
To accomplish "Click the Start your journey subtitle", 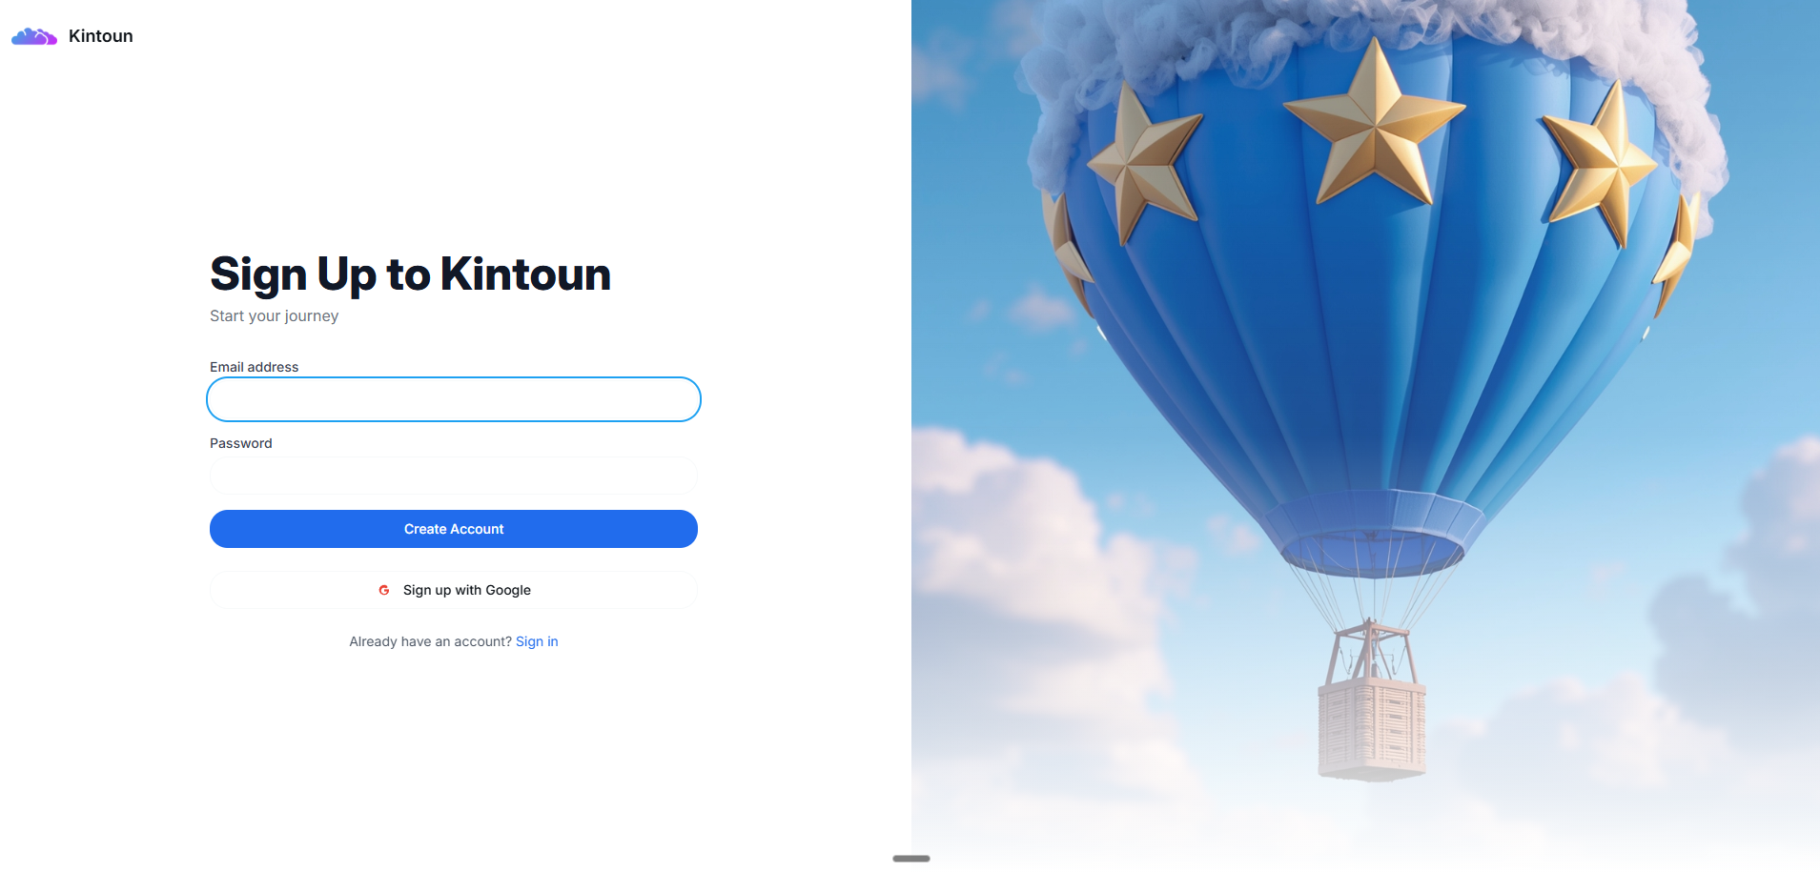I will tap(274, 315).
